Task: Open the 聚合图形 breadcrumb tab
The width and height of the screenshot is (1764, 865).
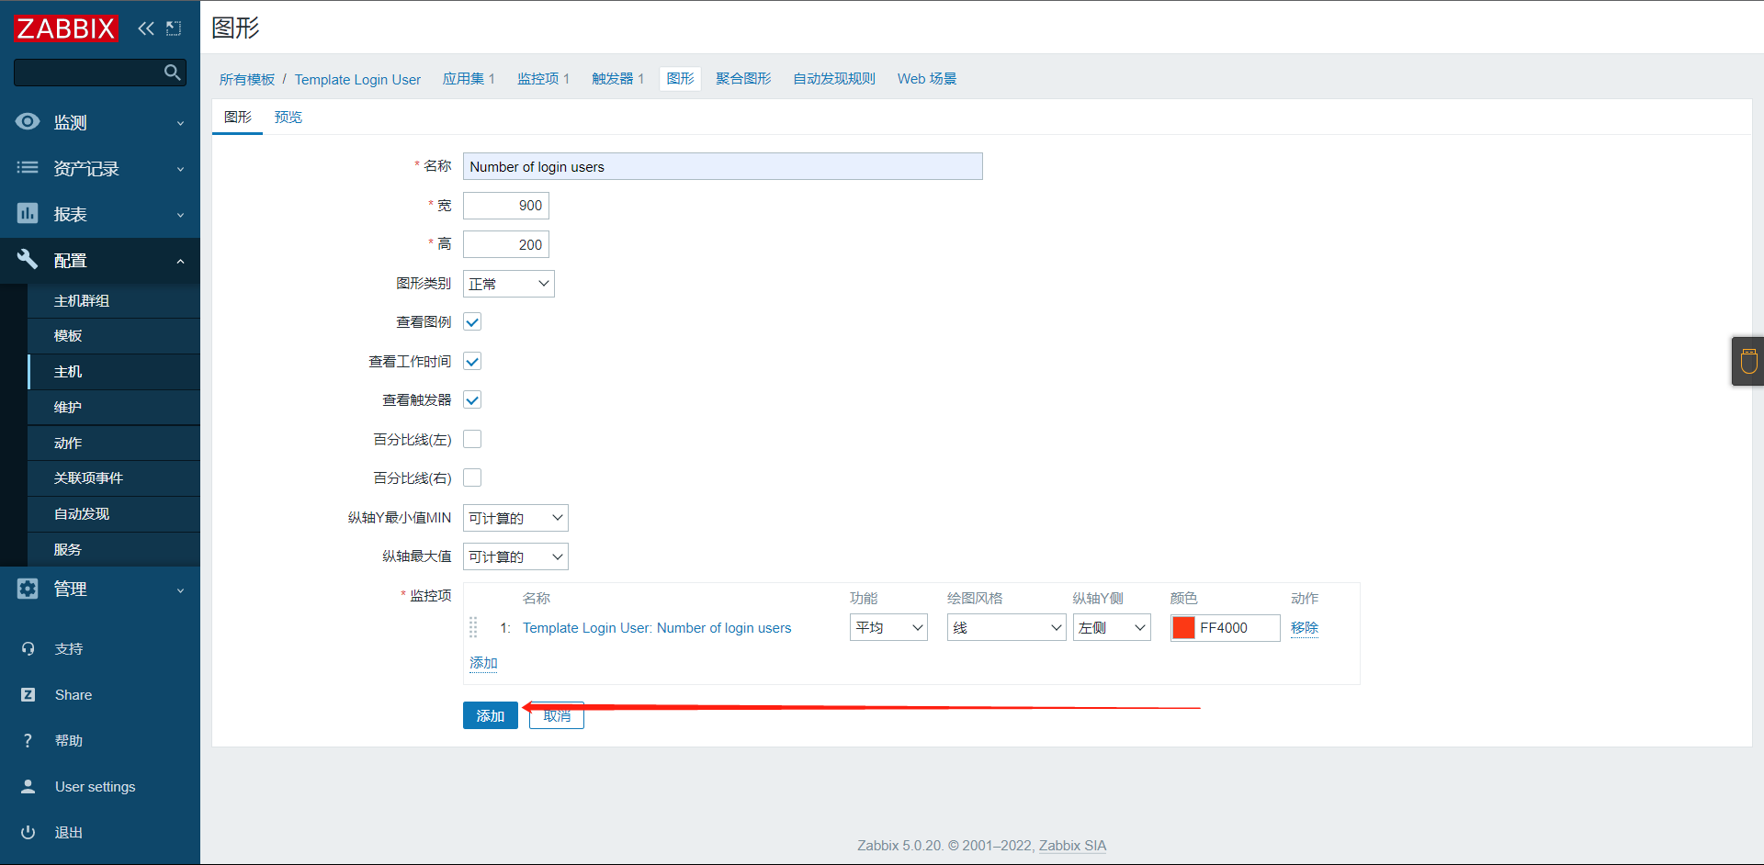Action: [743, 79]
